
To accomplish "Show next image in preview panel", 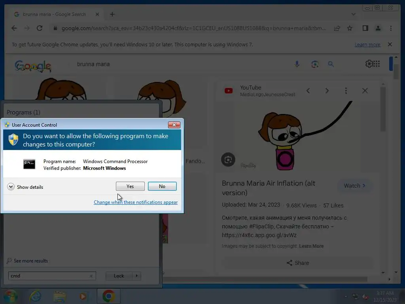I will click(327, 91).
